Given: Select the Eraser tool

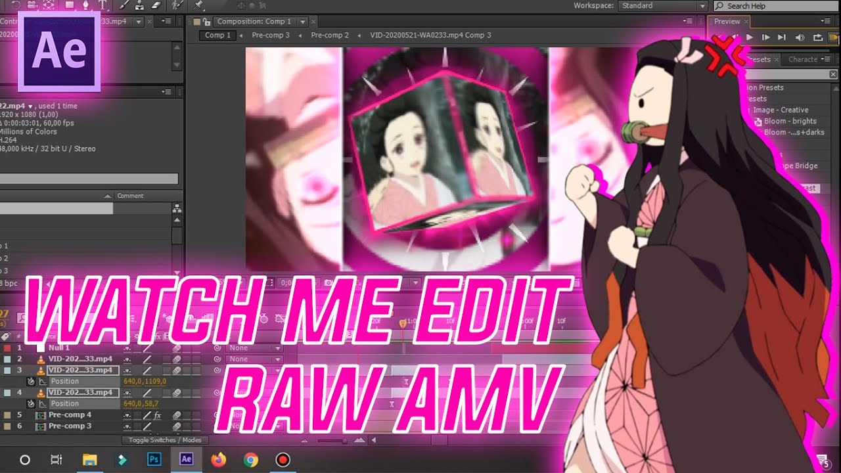Looking at the screenshot, I should coord(156,5).
